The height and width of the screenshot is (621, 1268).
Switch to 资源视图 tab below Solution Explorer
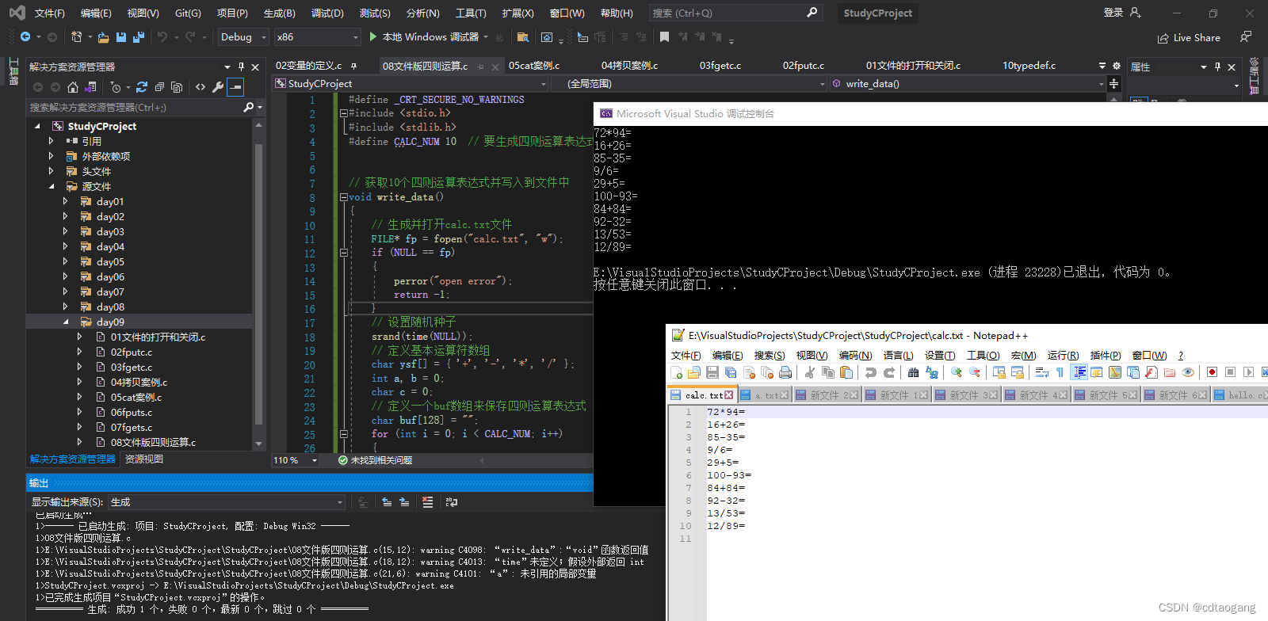pyautogui.click(x=144, y=459)
